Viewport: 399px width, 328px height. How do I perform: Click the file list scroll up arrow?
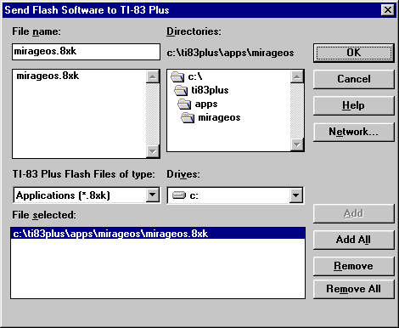pyautogui.click(x=153, y=76)
